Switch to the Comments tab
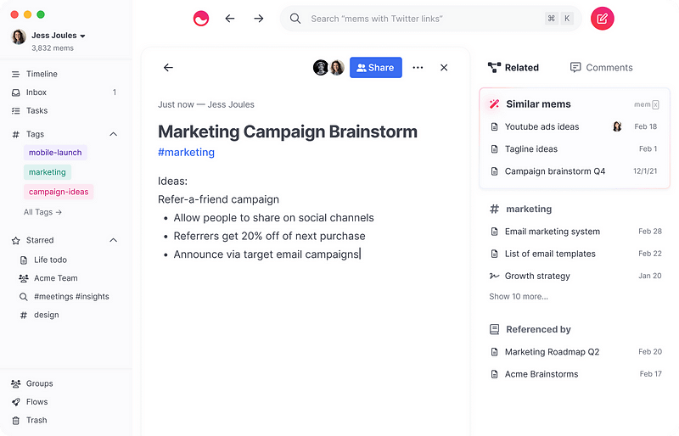The width and height of the screenshot is (679, 436). click(x=602, y=68)
